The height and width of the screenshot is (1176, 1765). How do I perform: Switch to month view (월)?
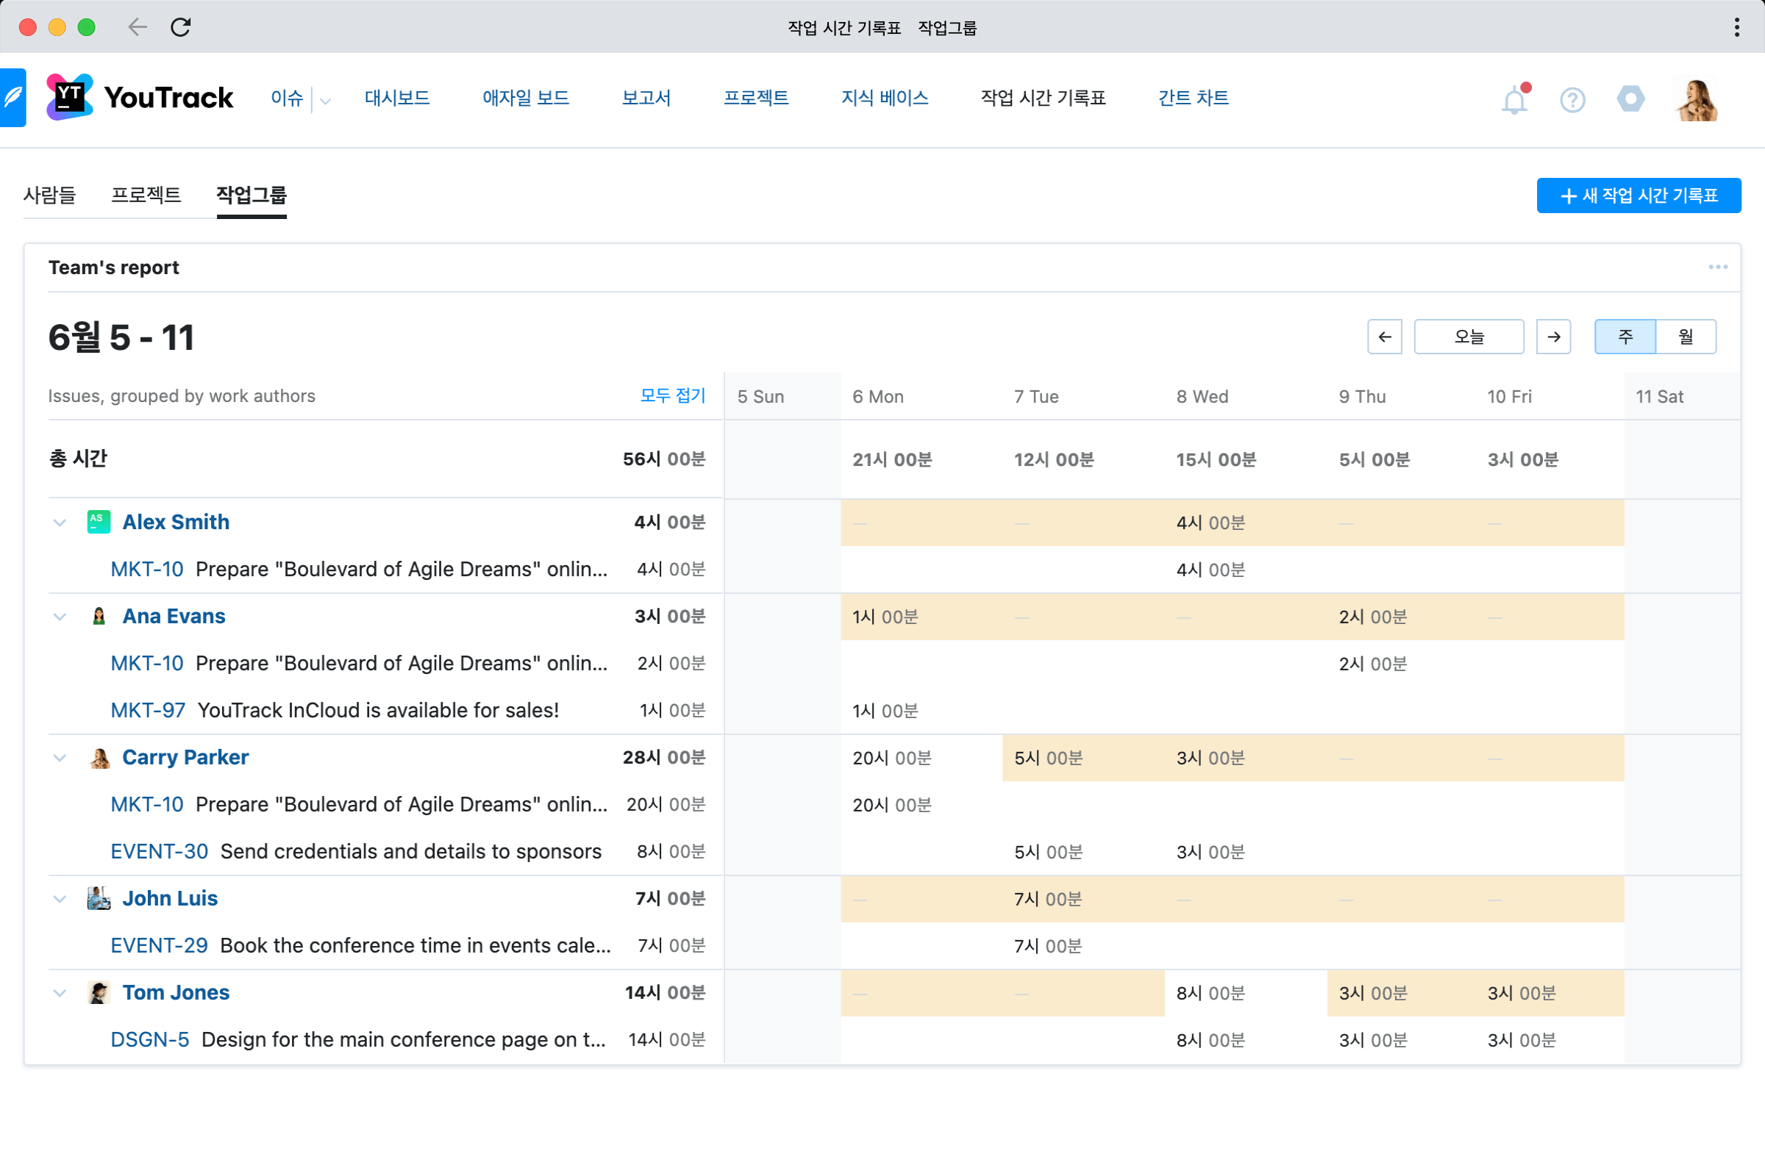pyautogui.click(x=1686, y=337)
